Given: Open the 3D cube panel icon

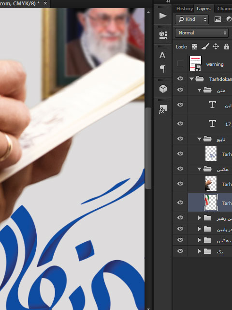Looking at the screenshot, I should click(163, 89).
